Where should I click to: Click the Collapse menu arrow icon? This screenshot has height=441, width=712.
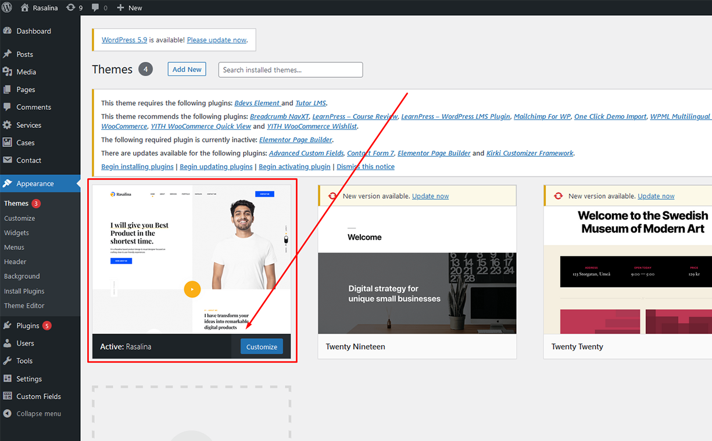click(x=8, y=414)
